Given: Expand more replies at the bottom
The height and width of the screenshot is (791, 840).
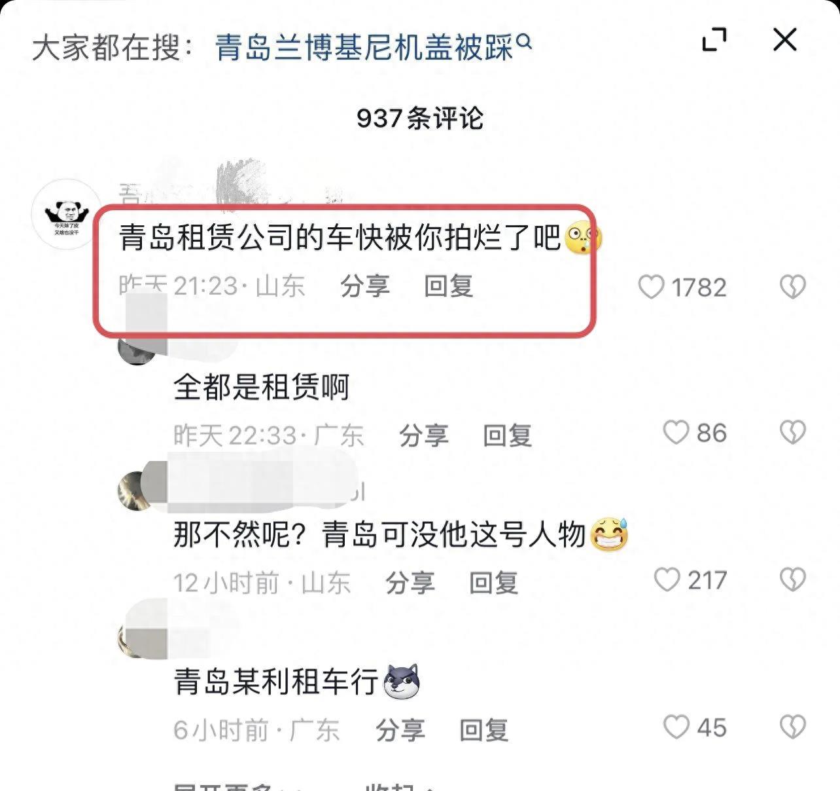Looking at the screenshot, I should [x=232, y=786].
